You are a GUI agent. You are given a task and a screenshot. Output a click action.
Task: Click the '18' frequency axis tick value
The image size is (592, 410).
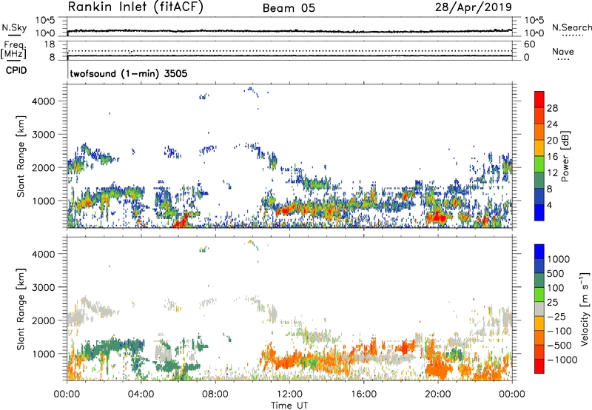pos(50,44)
